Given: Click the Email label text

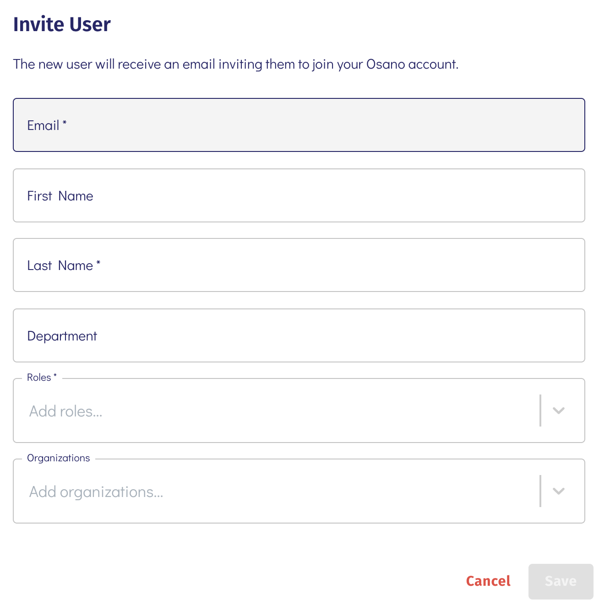Looking at the screenshot, I should (x=43, y=125).
